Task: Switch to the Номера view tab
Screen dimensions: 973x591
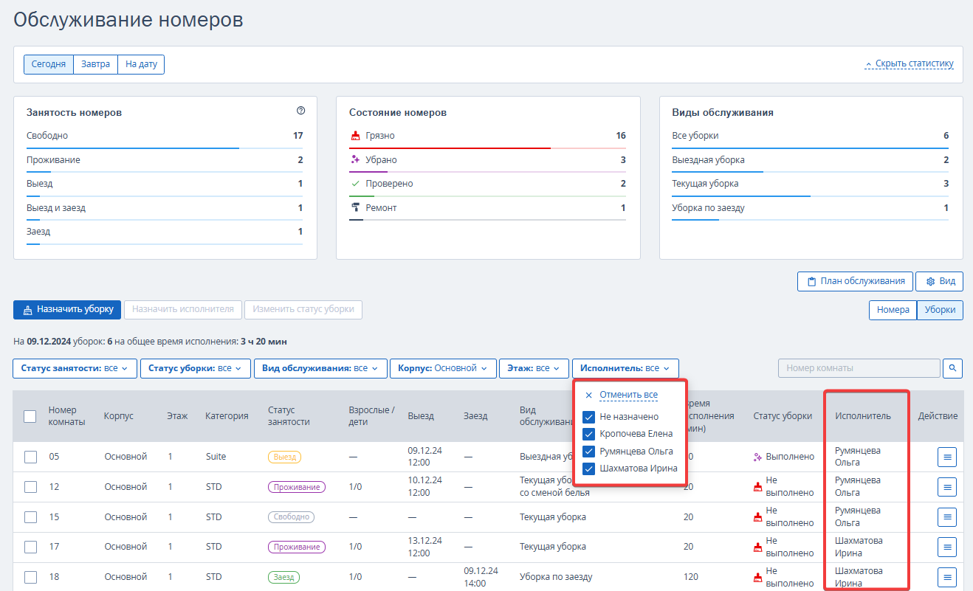Action: (893, 310)
